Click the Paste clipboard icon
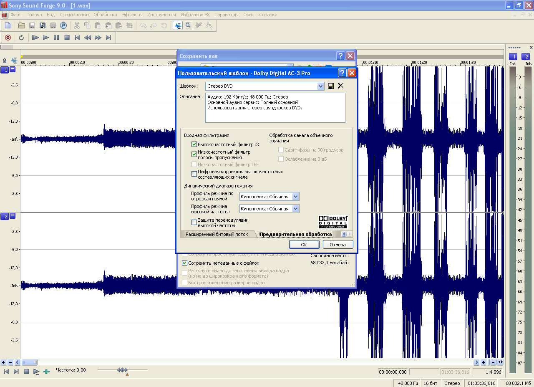Viewport: 534px width, 387px height. (x=98, y=25)
